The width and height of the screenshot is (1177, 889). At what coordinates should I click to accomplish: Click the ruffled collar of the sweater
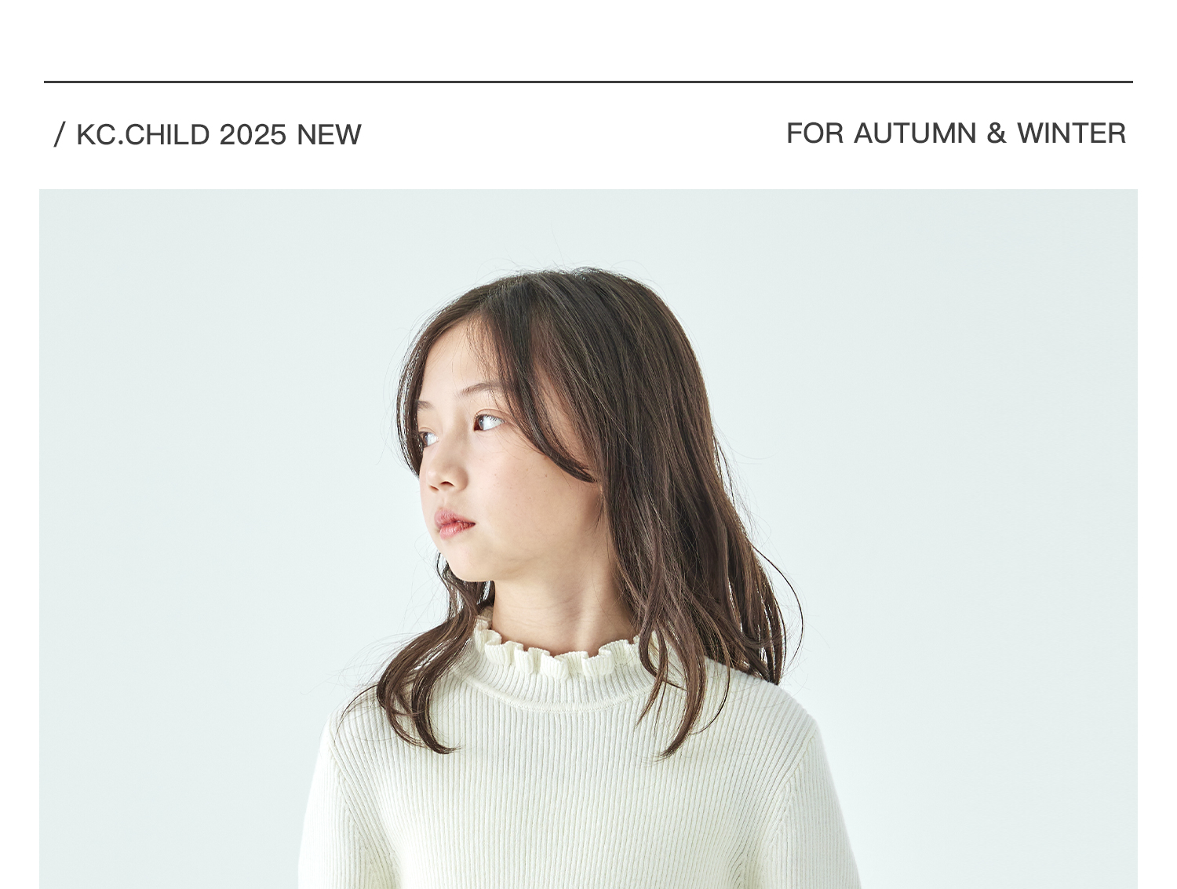(x=561, y=655)
